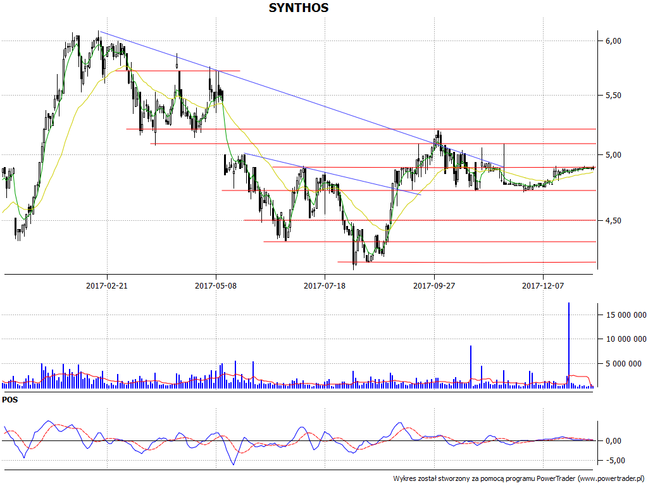Viewport: 648px width, 486px height.
Task: Click the PowerTrader credit text in footer
Action: click(x=519, y=478)
